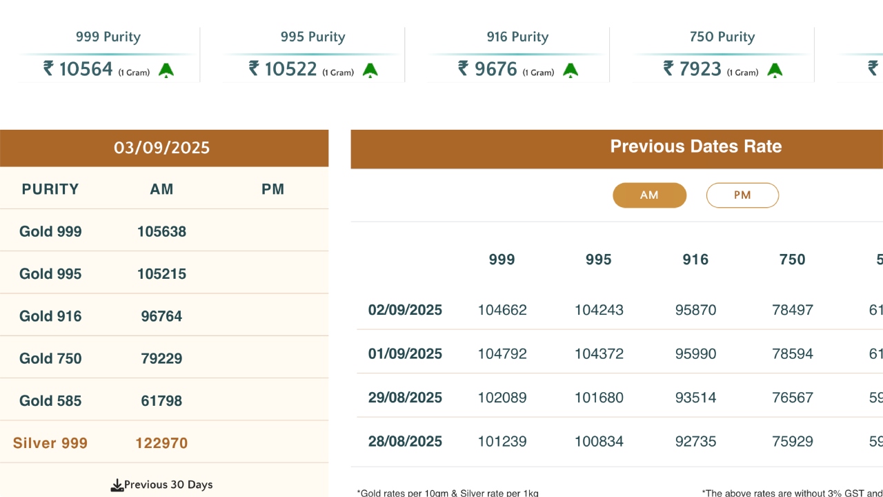Screen dimensions: 883x497
Task: Switch previous rates to PM
Action: [x=742, y=195]
